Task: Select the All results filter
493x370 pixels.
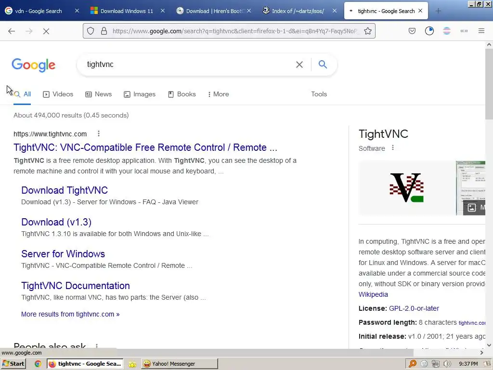Action: pyautogui.click(x=22, y=94)
